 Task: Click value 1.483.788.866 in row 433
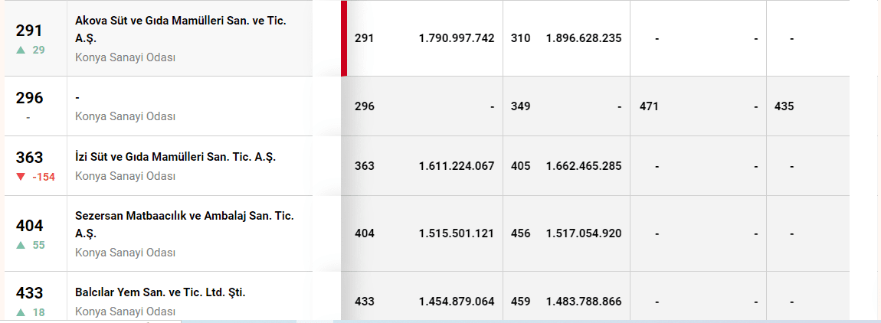point(584,302)
